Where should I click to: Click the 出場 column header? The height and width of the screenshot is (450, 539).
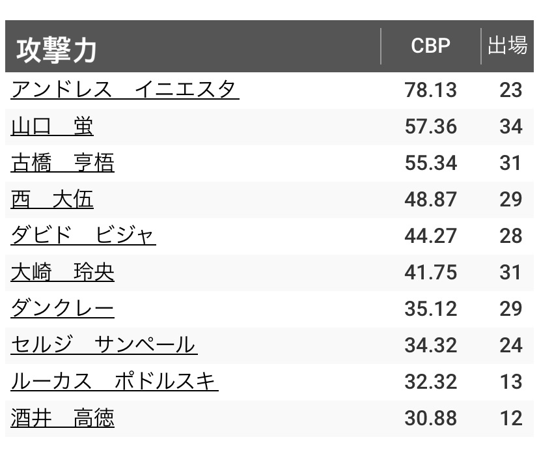click(507, 47)
